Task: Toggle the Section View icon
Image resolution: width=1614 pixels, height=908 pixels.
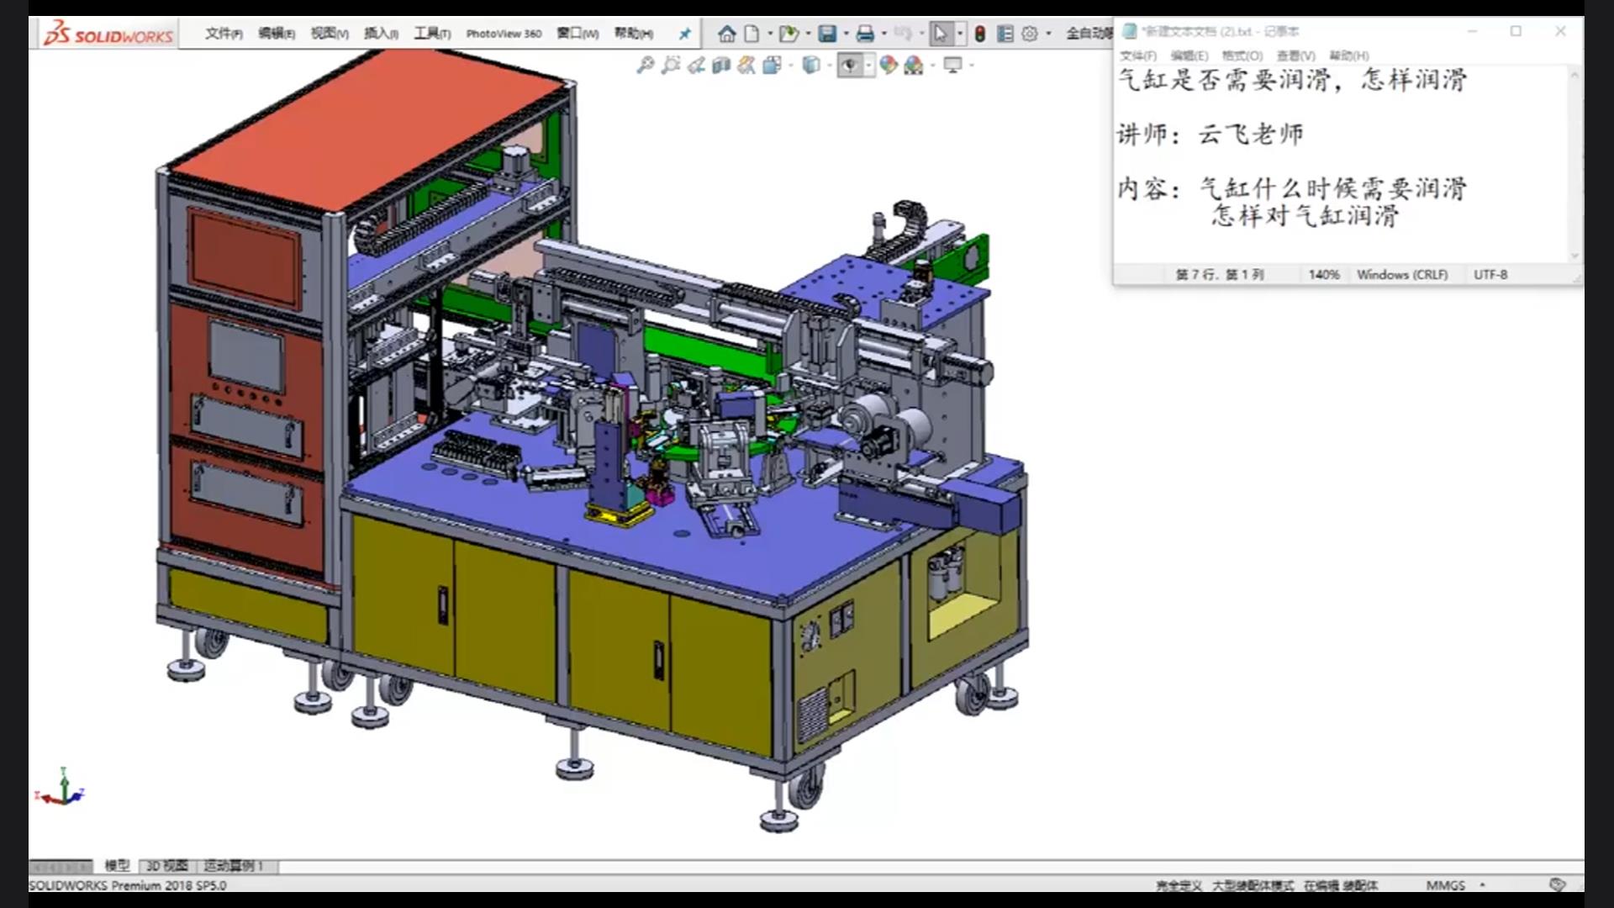Action: tap(721, 65)
